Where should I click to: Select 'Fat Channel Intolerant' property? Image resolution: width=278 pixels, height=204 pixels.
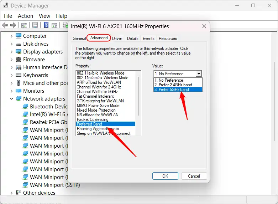coord(106,96)
